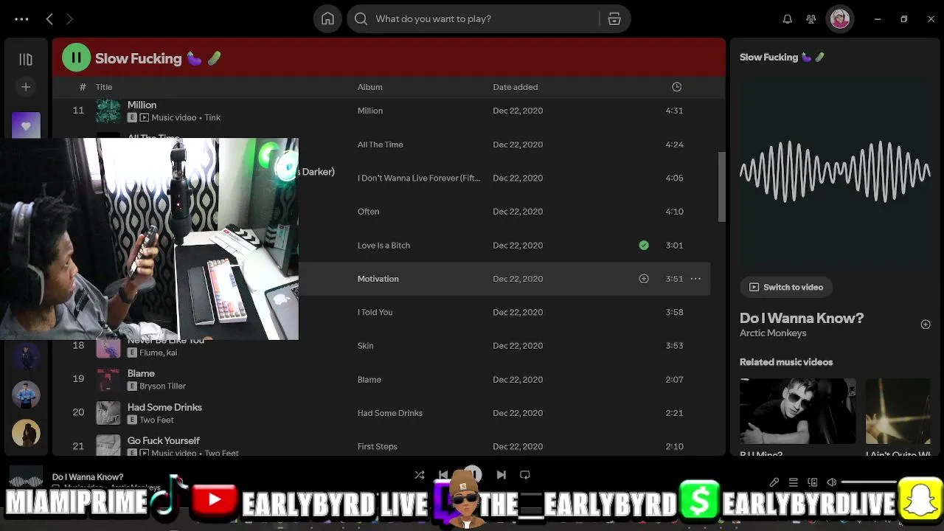
Task: Remove Love Is a Bitch from Liked Songs
Action: [x=644, y=245]
